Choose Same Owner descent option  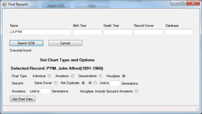point(56,83)
